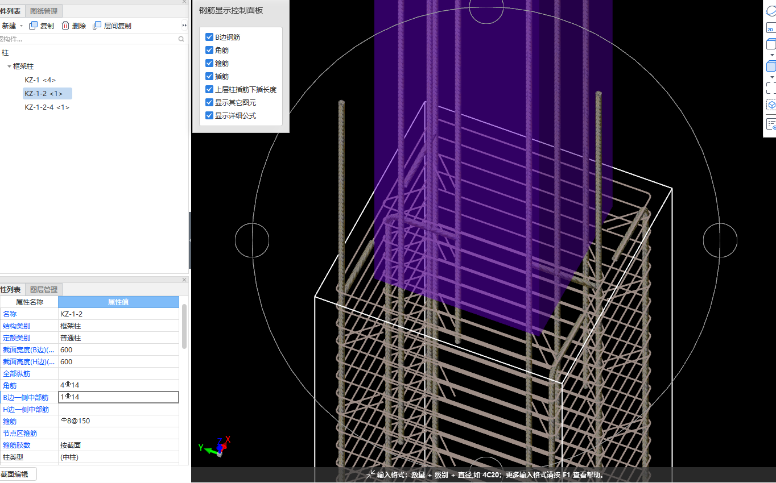Viewport: 776px width, 483px height.
Task: Click the 层间复制 button label
Action: click(x=118, y=26)
